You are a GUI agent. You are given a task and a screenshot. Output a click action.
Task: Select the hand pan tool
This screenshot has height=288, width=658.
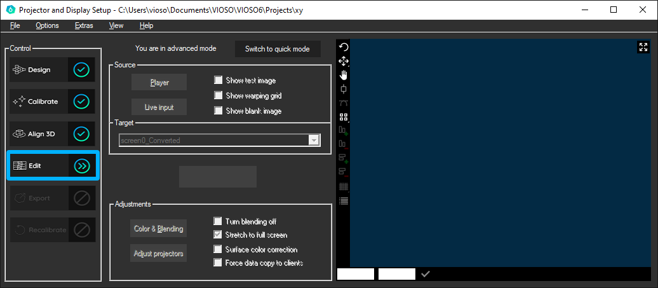point(343,75)
